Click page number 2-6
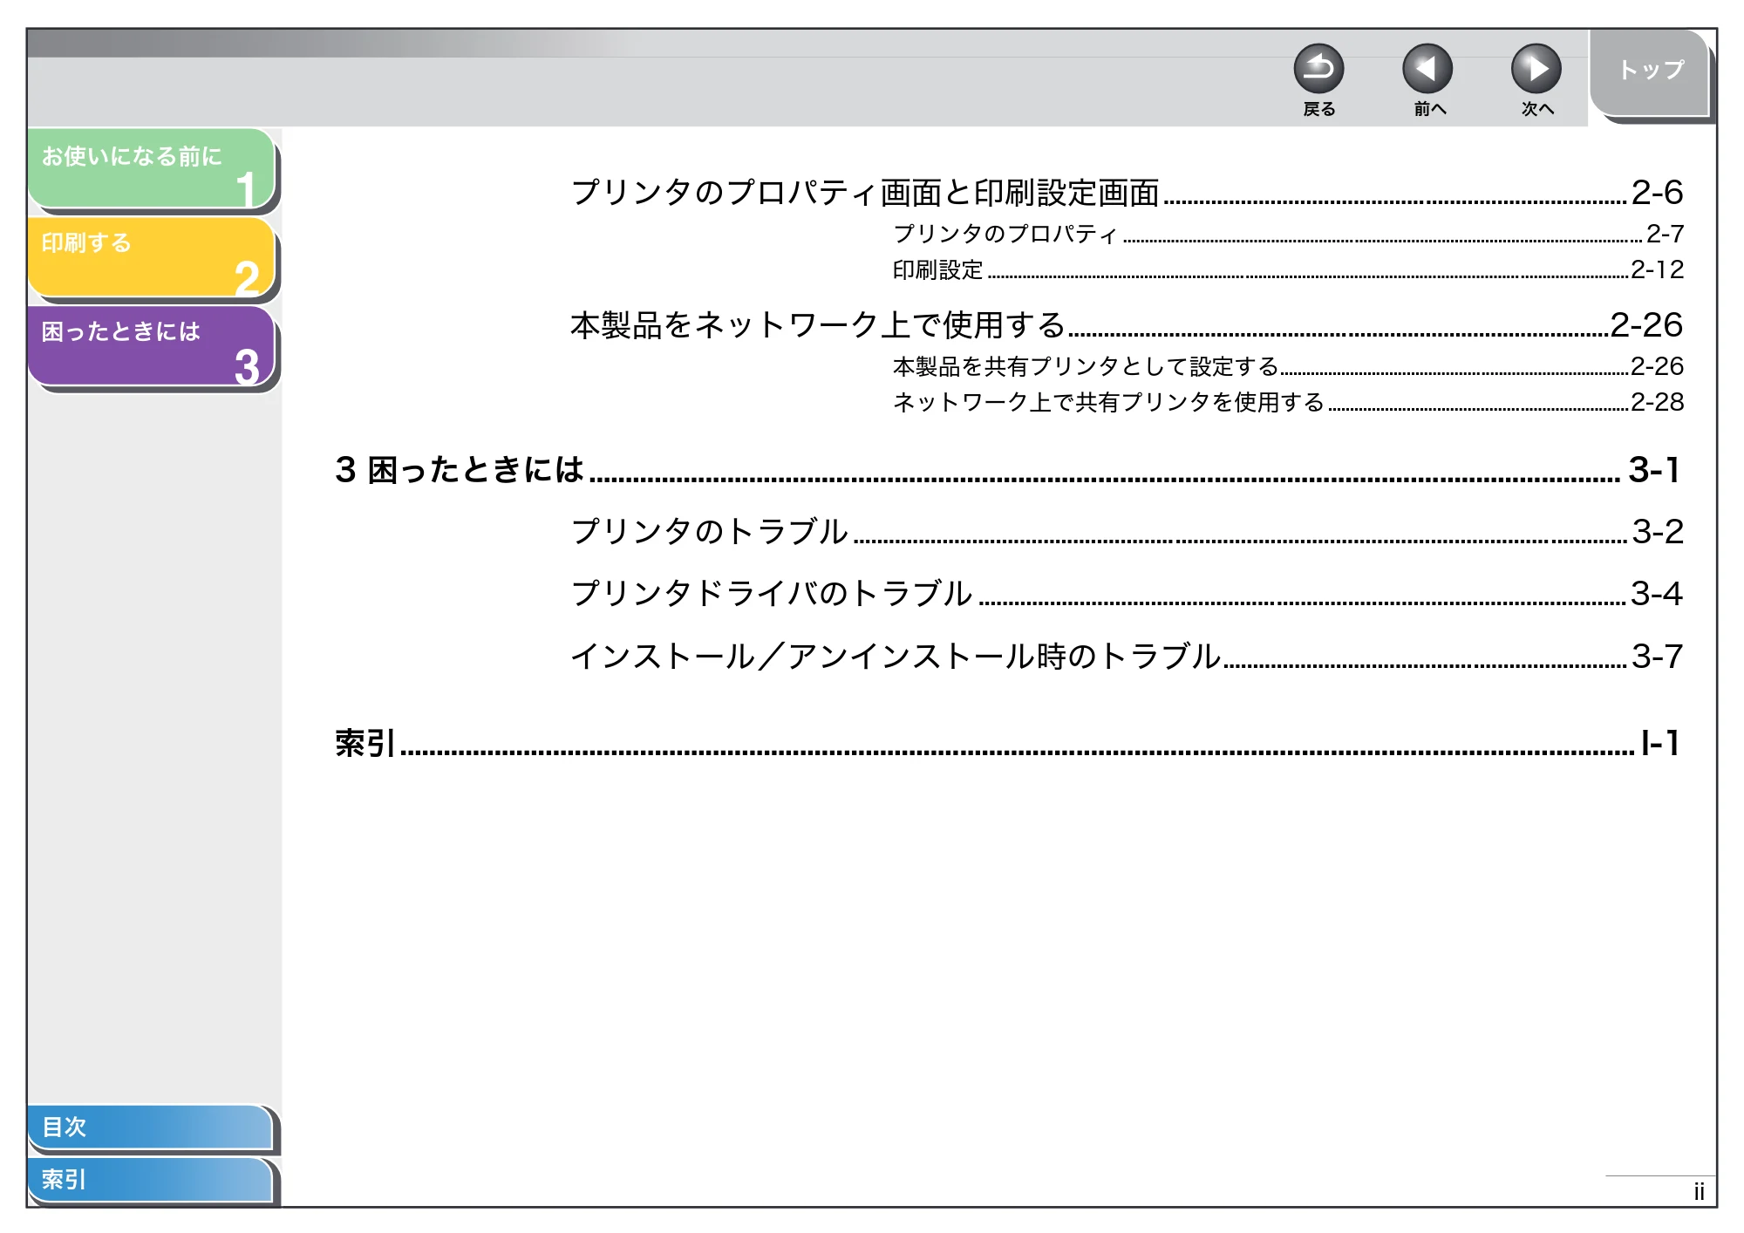 tap(1657, 193)
